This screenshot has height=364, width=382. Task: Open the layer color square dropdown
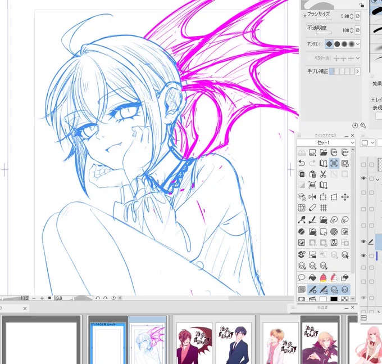point(367,143)
